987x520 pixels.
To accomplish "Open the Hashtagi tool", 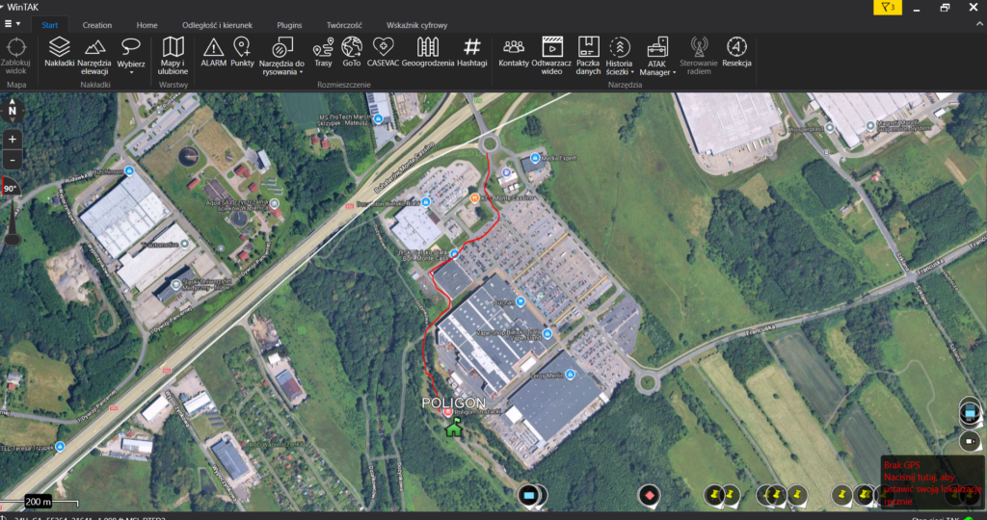I will pos(471,53).
